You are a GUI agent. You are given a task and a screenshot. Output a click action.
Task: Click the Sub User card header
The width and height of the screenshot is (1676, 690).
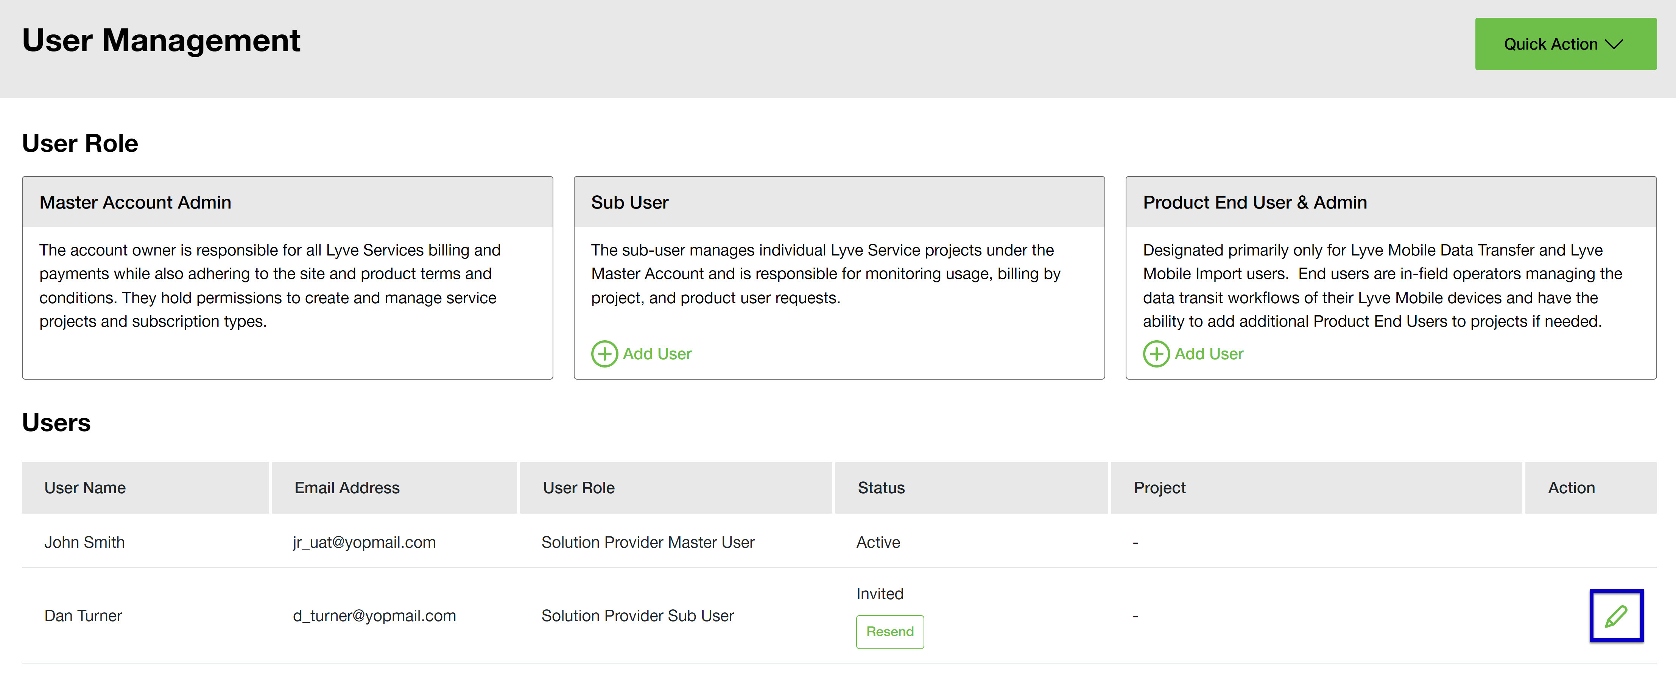click(x=629, y=202)
